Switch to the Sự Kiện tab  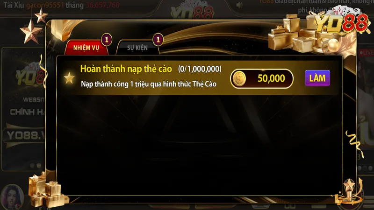(137, 48)
